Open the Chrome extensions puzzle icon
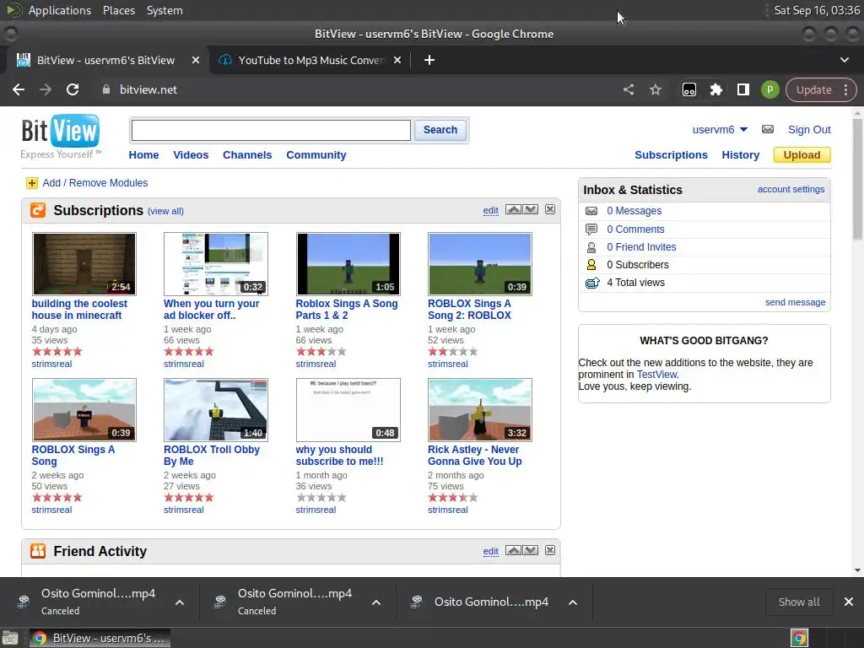 (x=715, y=89)
